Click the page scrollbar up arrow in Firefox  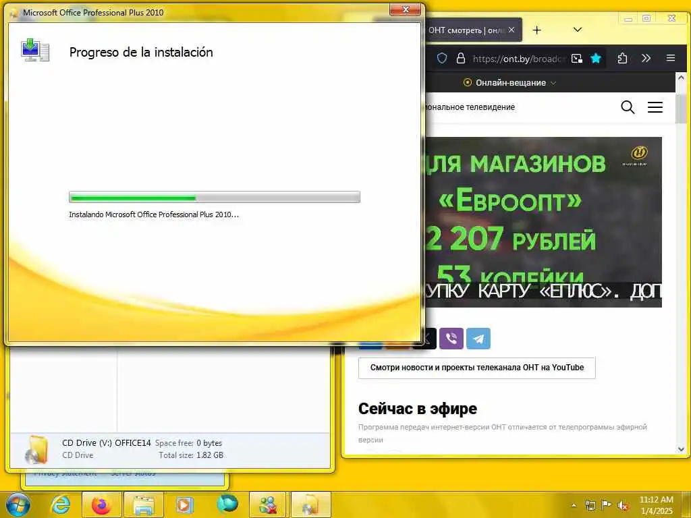tap(681, 78)
